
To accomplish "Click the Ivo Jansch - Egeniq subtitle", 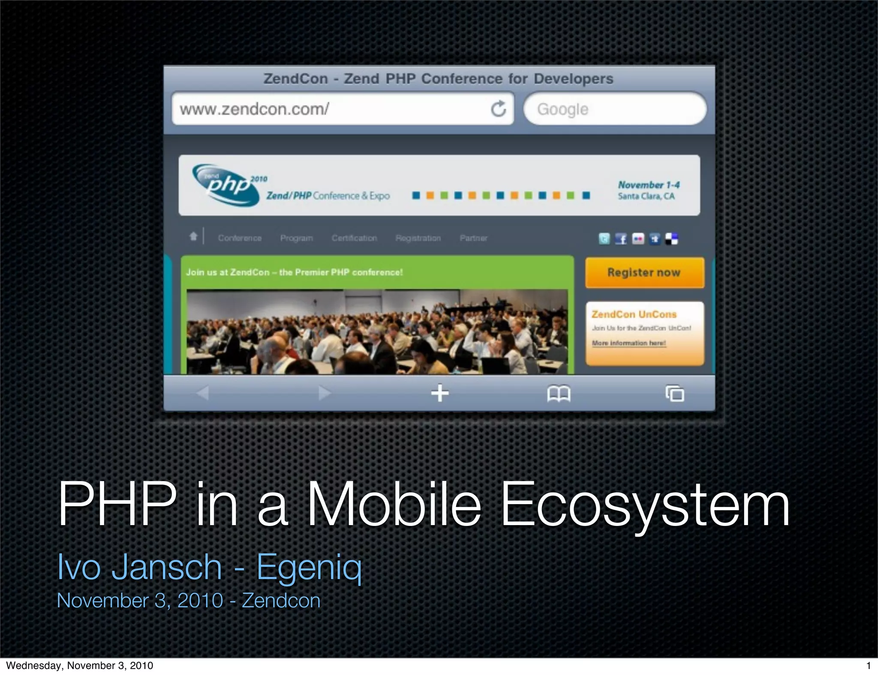I will click(x=210, y=567).
